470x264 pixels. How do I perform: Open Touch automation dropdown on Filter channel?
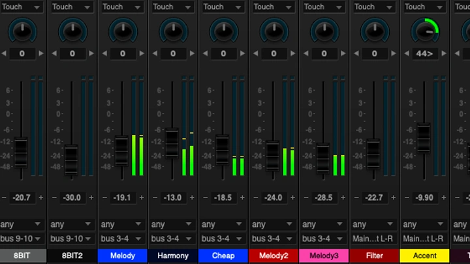click(x=374, y=7)
